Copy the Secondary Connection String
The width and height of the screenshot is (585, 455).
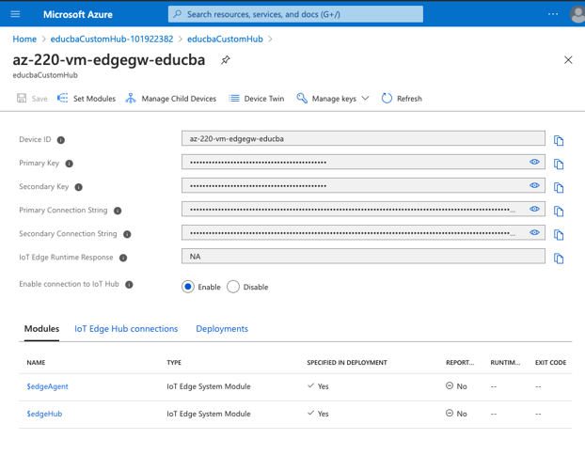(559, 235)
